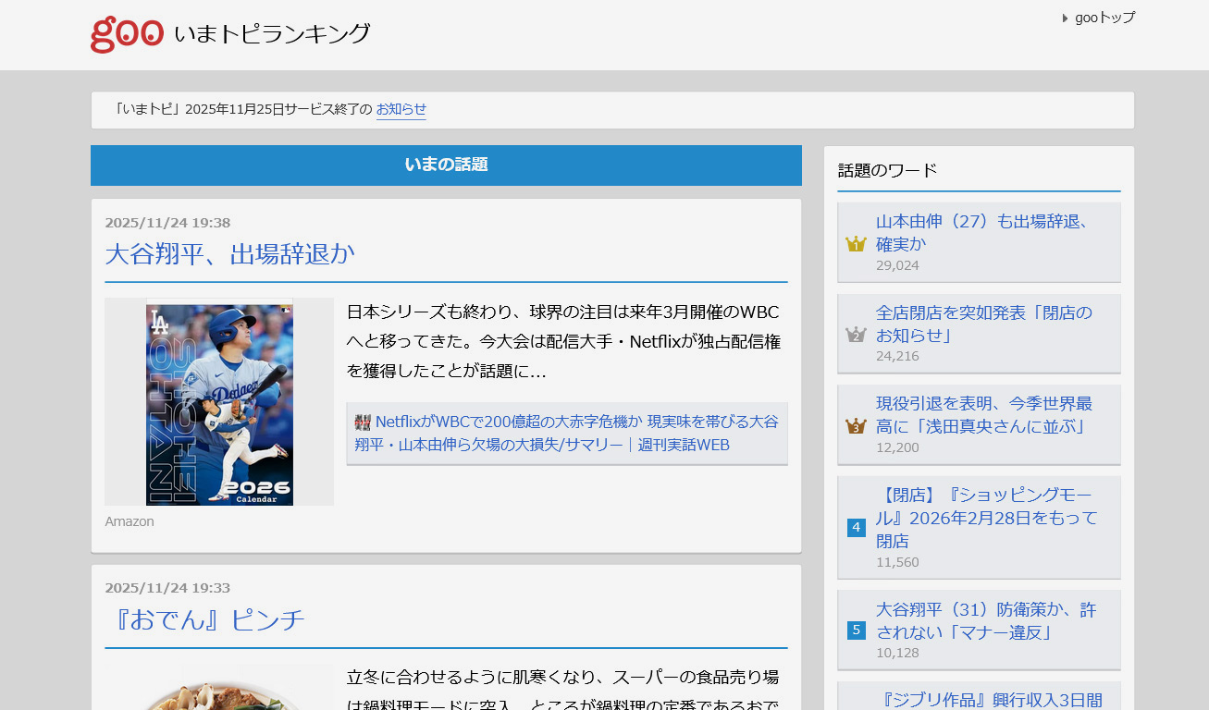Click the blue rank 5 badge

point(856,630)
